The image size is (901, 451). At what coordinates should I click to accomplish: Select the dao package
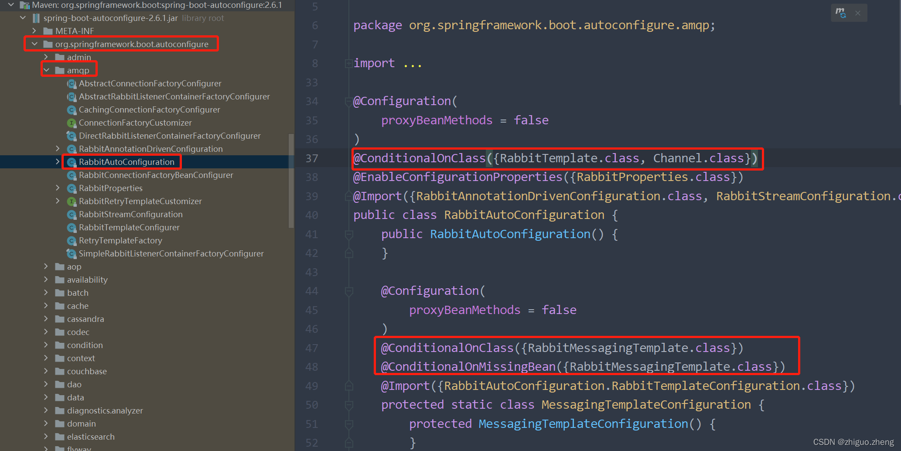pos(74,384)
